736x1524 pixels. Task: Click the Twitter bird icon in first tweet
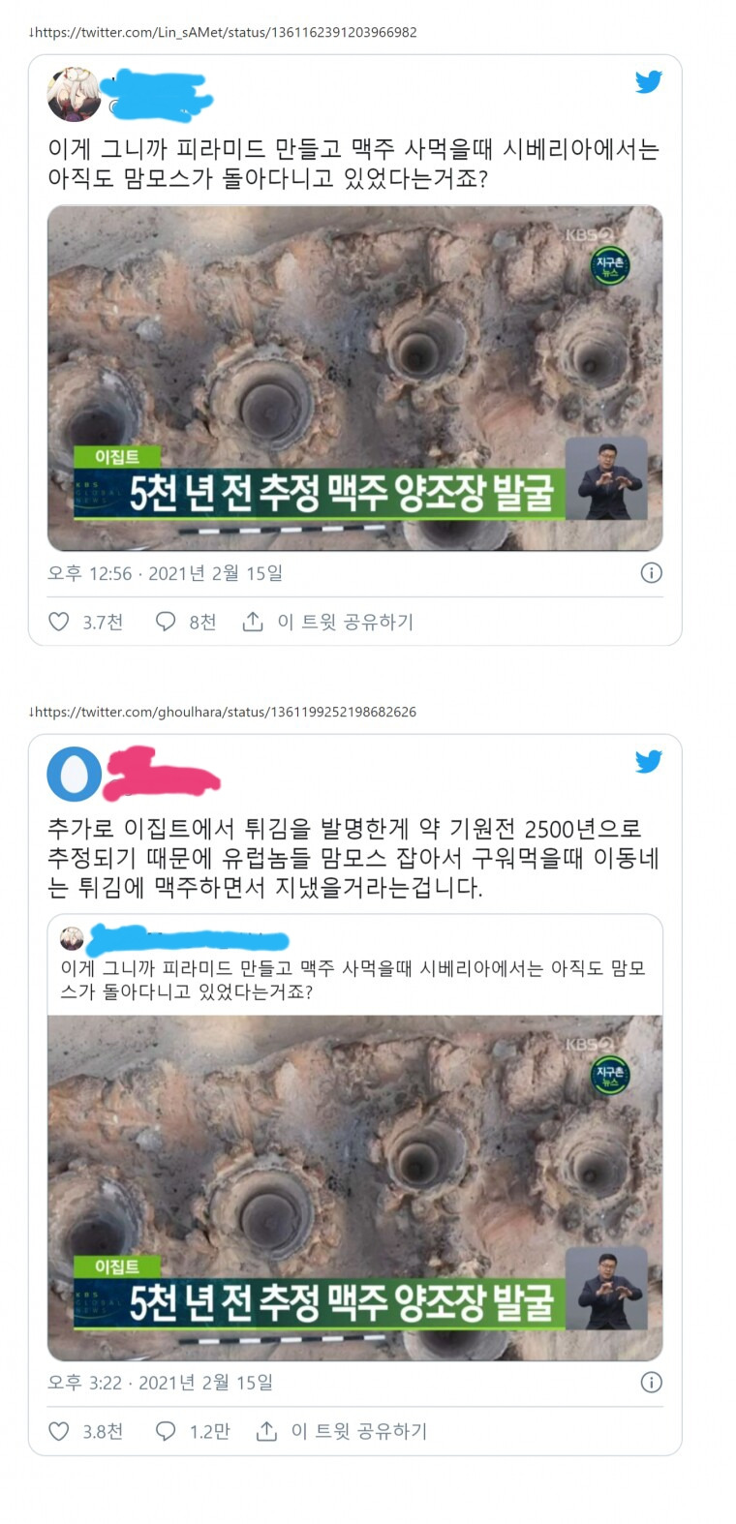[649, 82]
